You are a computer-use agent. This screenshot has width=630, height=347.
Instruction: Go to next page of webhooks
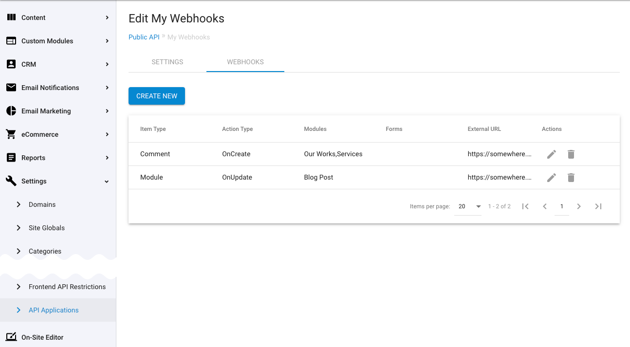(579, 206)
